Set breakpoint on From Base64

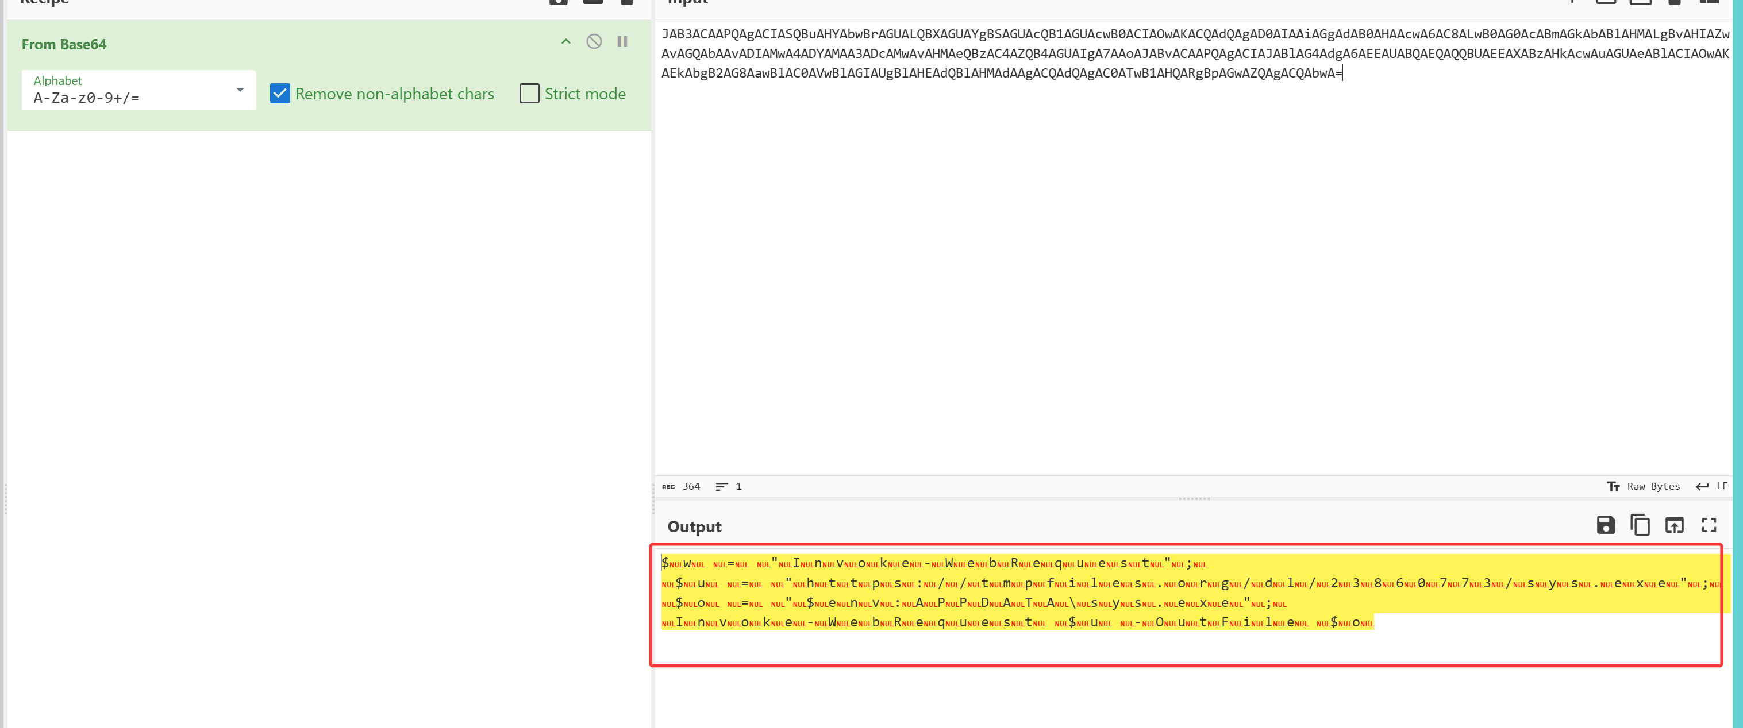point(622,41)
